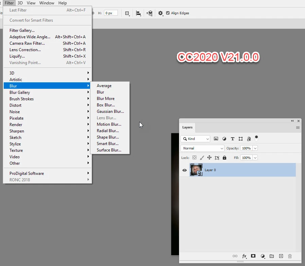The width and height of the screenshot is (305, 266).
Task: Open the Opacity slider dropdown arrow
Action: click(255, 148)
